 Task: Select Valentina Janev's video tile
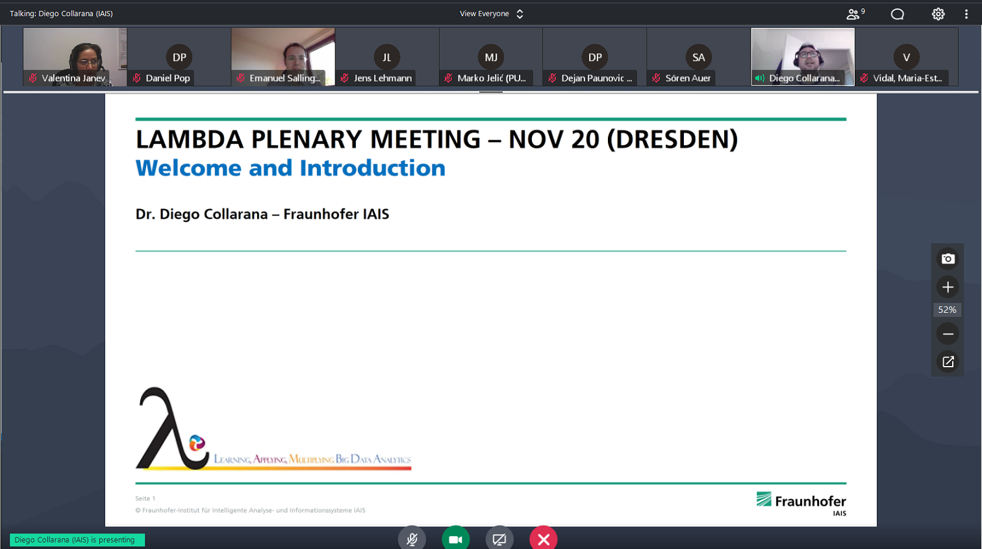75,56
